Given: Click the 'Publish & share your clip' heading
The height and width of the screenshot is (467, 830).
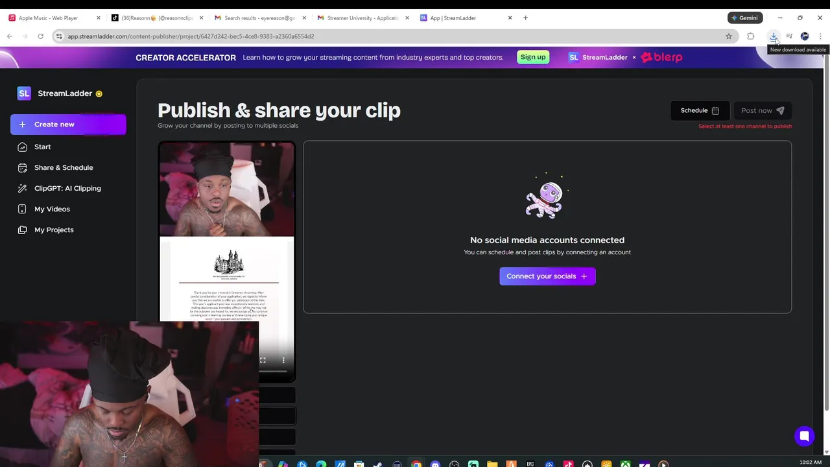Looking at the screenshot, I should click(279, 110).
